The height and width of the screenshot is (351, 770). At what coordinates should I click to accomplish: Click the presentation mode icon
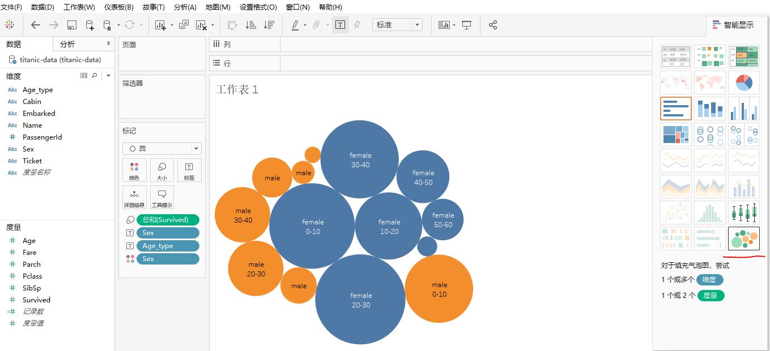coord(467,25)
